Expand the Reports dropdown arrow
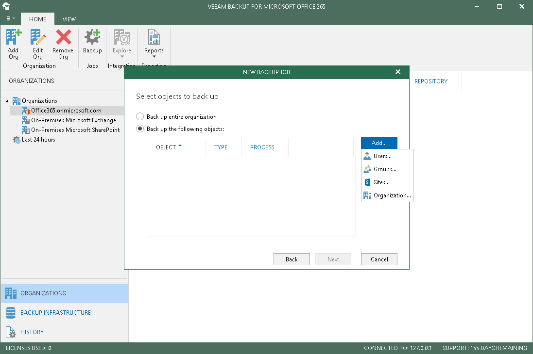The width and height of the screenshot is (533, 354). [154, 57]
